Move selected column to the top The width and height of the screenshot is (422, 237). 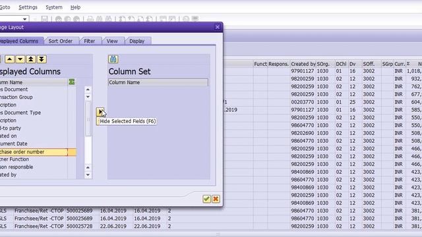coord(31,59)
